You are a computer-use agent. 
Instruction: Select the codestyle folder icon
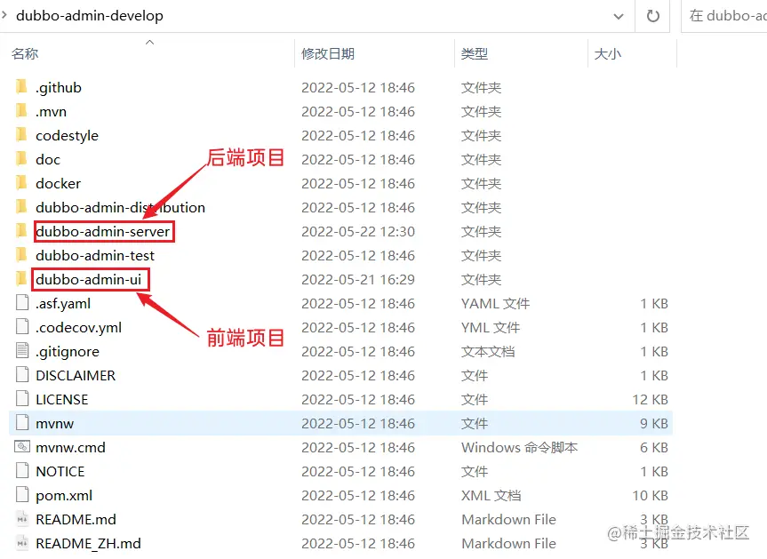point(21,135)
